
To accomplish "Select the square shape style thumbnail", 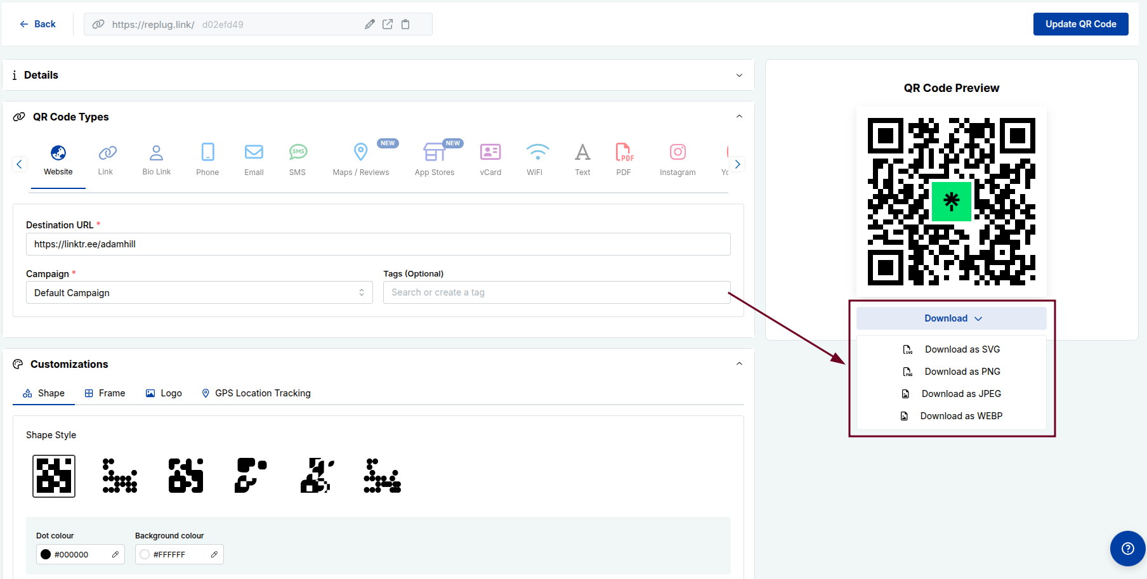I will point(54,476).
